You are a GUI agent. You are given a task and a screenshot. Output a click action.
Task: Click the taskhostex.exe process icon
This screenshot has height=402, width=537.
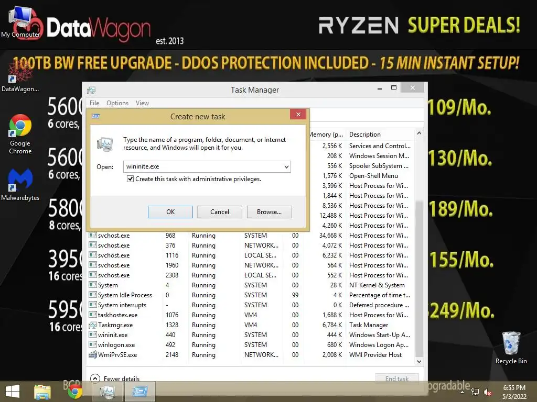tap(92, 315)
